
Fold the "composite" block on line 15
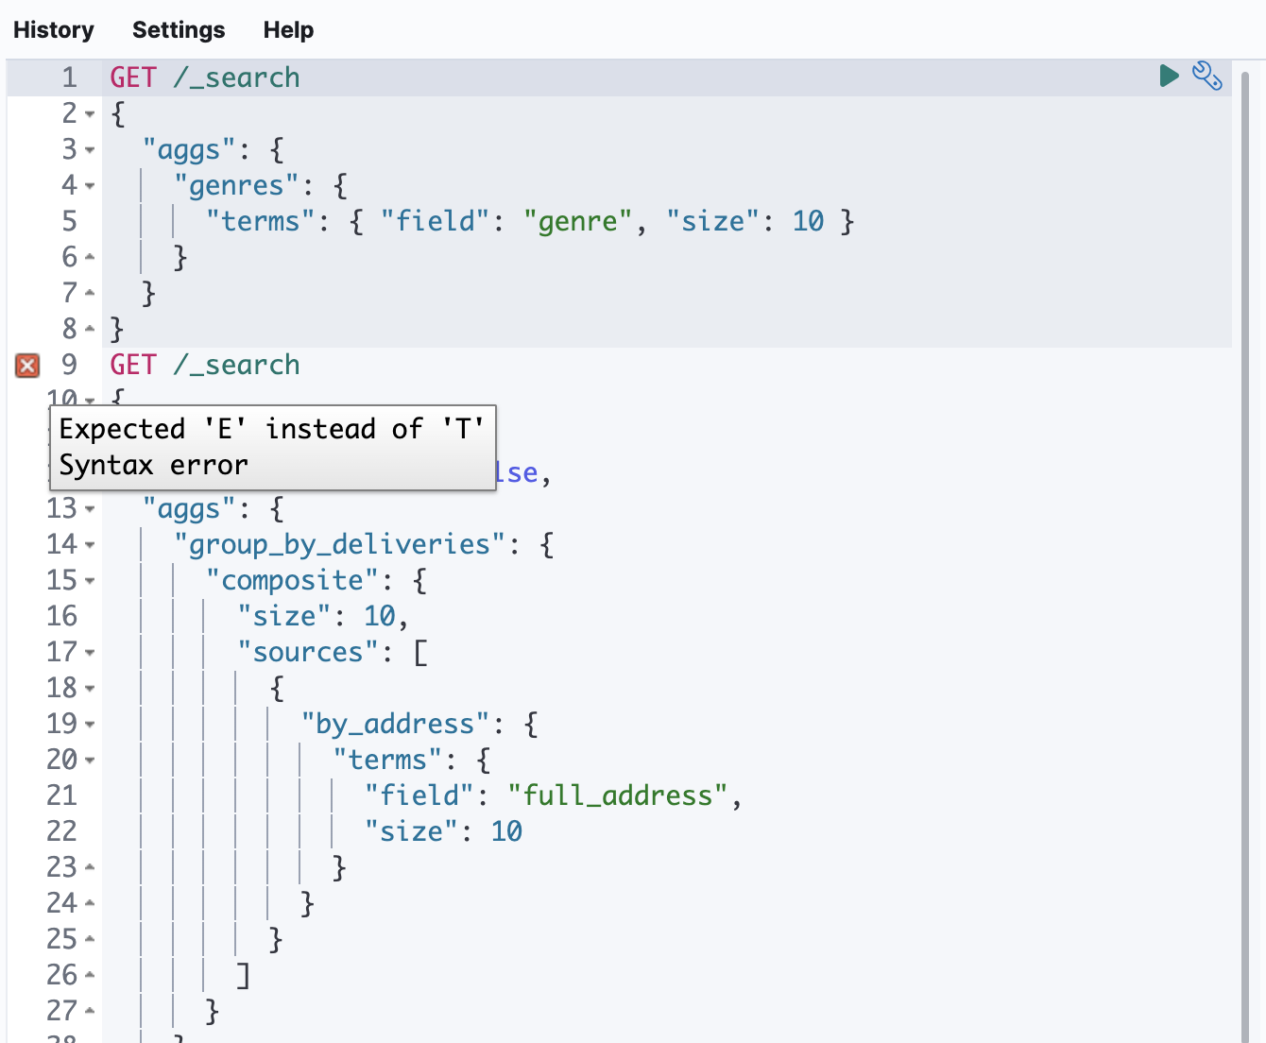(x=88, y=582)
